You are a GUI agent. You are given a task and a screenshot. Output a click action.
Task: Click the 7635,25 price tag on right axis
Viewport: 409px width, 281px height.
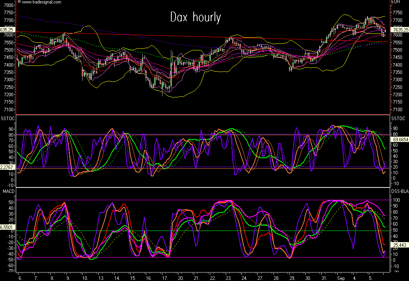(399, 30)
